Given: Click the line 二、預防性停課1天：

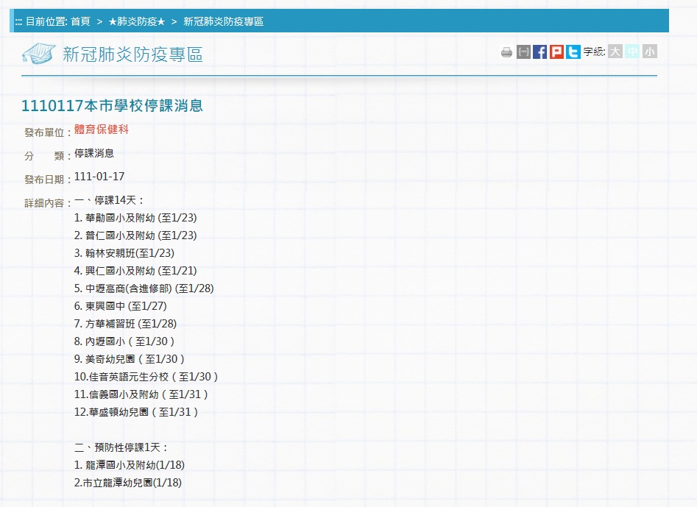Looking at the screenshot, I should point(121,447).
